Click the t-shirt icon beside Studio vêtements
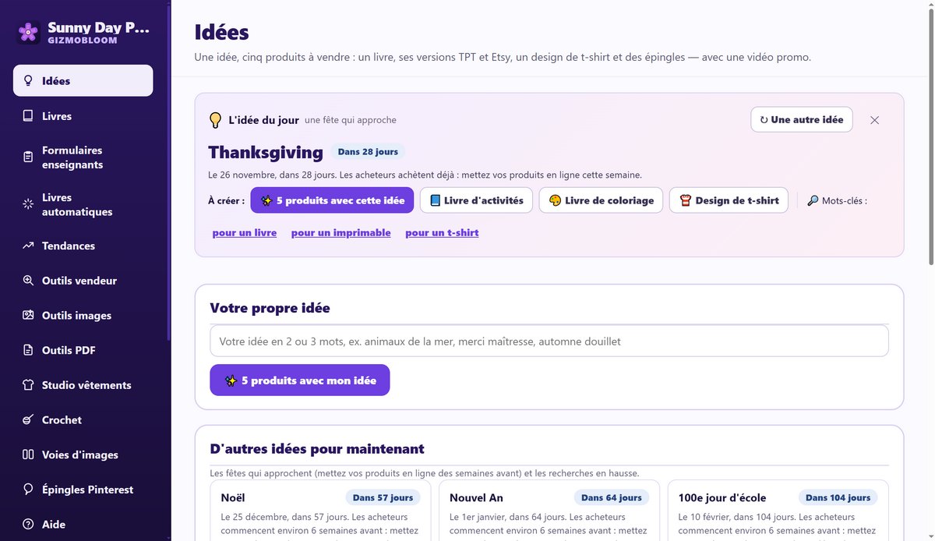The width and height of the screenshot is (935, 541). click(28, 385)
